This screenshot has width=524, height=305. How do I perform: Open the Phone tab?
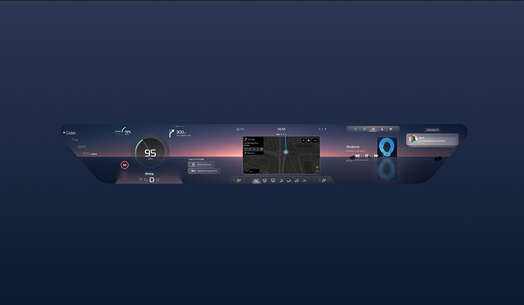[x=356, y=129]
